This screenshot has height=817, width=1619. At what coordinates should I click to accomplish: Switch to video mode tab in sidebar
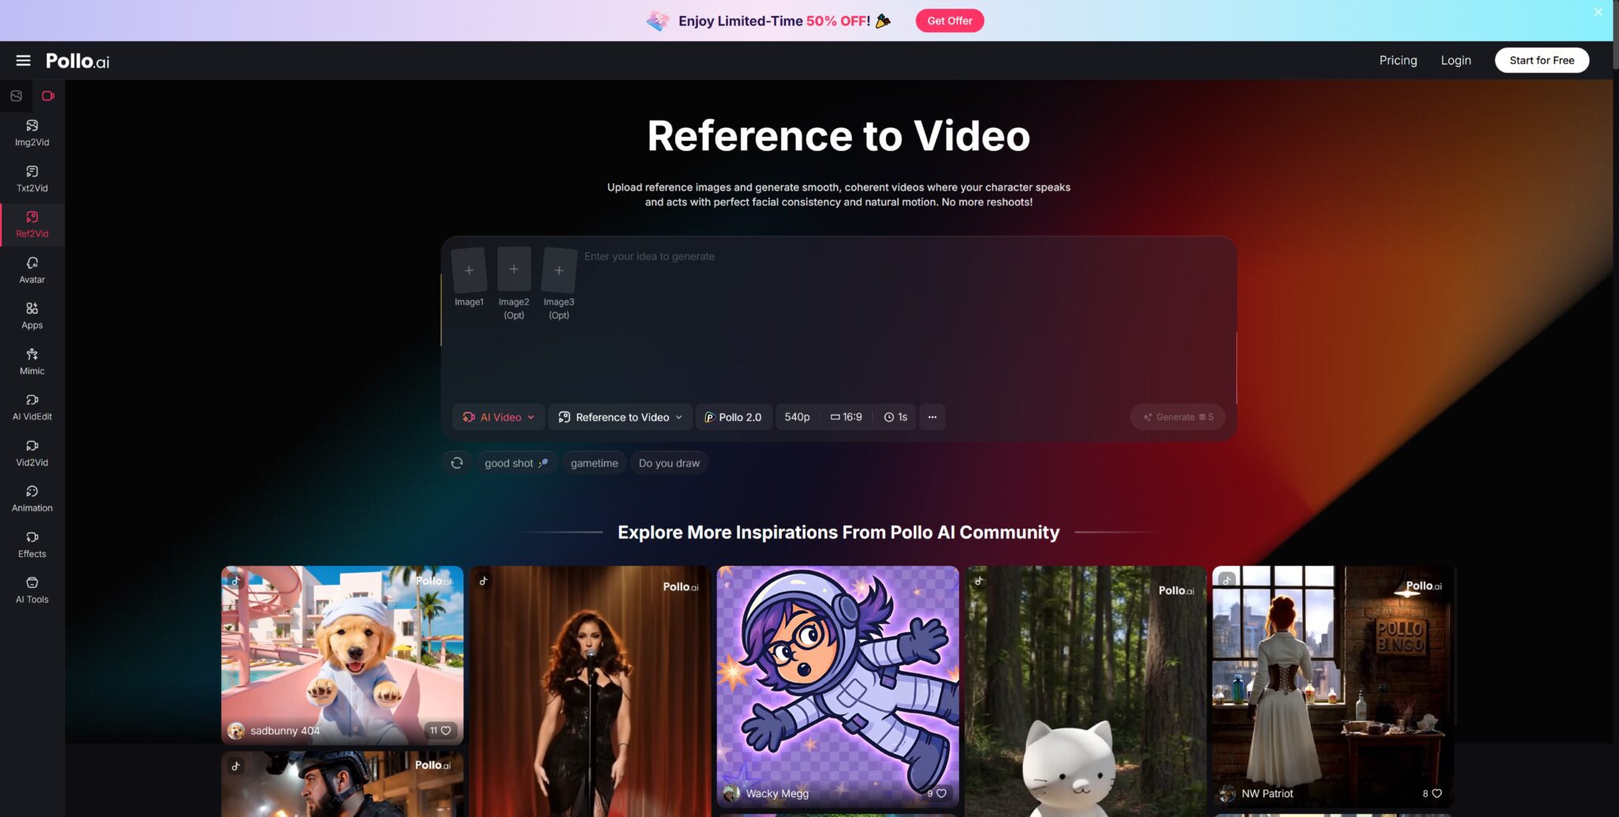click(x=48, y=96)
